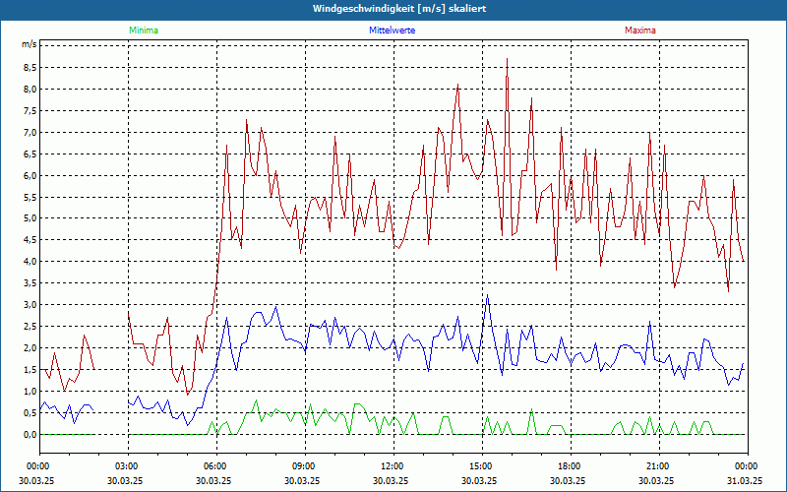The height and width of the screenshot is (492, 787).
Task: Click the '03:00' time label
Action: 128,466
